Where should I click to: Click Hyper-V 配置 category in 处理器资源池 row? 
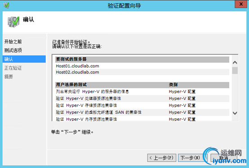[182, 99]
